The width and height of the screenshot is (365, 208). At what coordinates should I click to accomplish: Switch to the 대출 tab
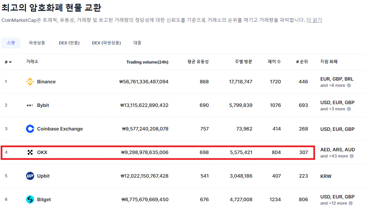coord(137,43)
